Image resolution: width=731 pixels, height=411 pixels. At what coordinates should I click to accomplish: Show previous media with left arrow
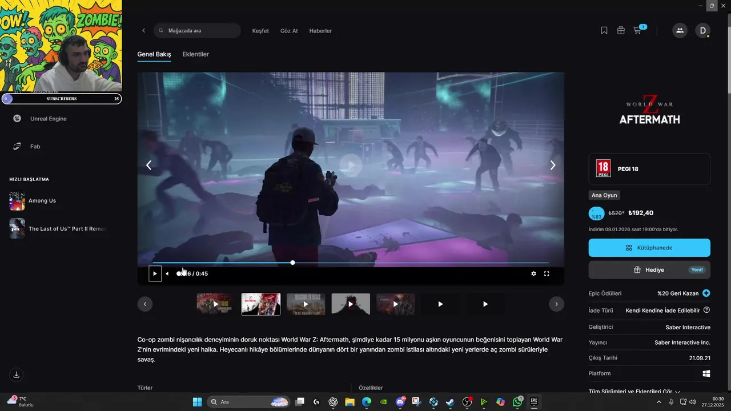(148, 166)
